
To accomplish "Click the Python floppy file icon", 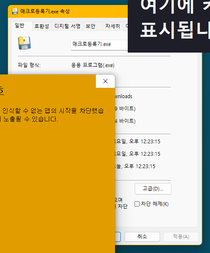I will (x=24, y=43).
